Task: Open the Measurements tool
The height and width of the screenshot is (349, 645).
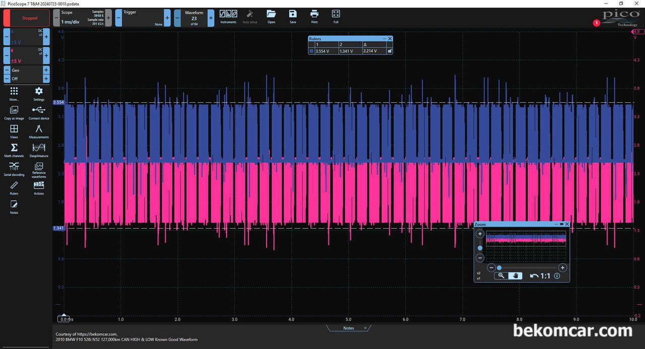Action: coord(39,131)
